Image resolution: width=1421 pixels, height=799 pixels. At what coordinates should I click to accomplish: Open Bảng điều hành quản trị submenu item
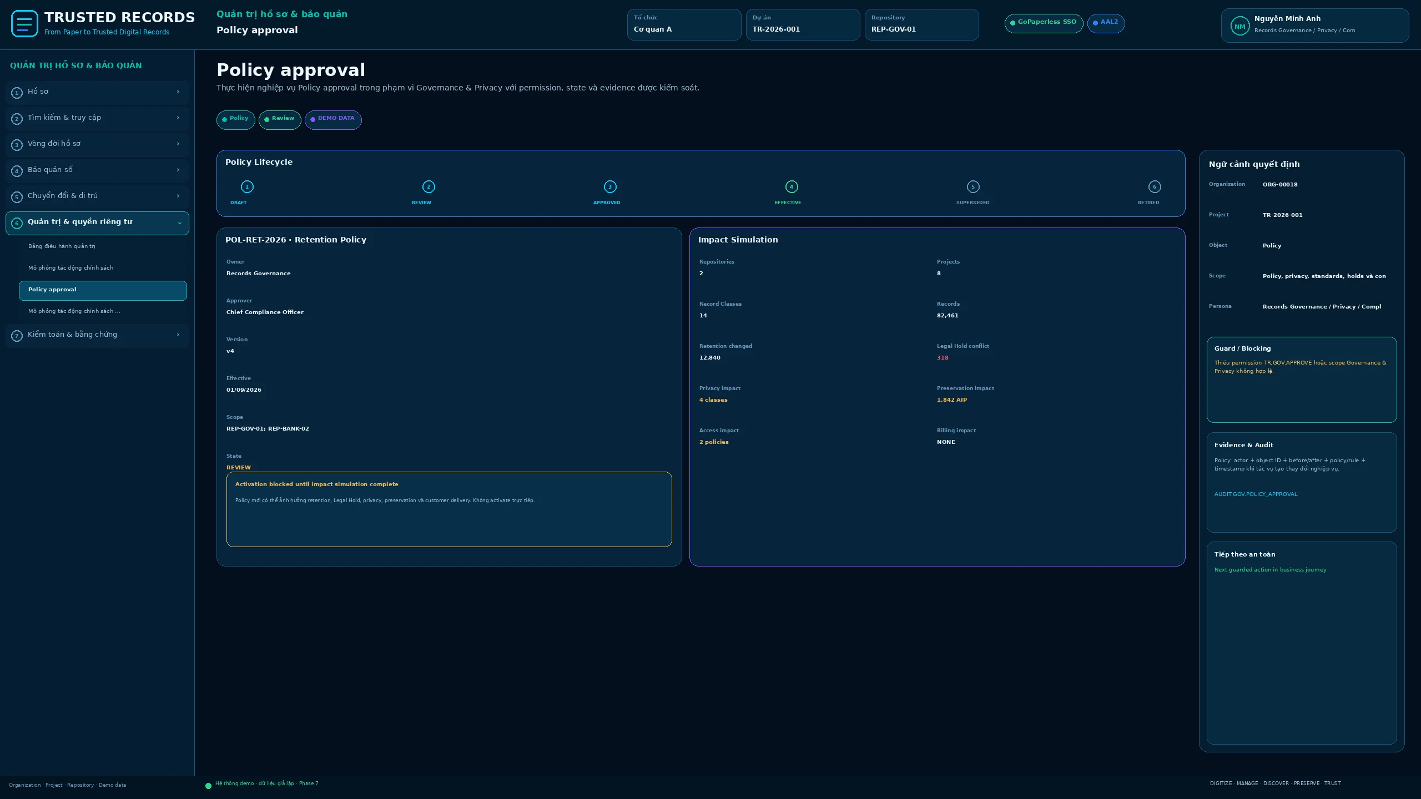[103, 246]
